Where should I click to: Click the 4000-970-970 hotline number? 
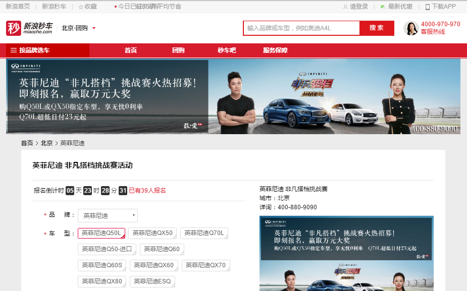[x=440, y=24]
